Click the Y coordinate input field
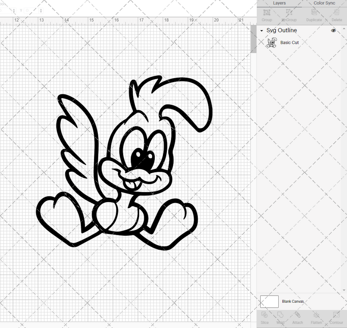347x328 pixels. (x=32, y=11)
